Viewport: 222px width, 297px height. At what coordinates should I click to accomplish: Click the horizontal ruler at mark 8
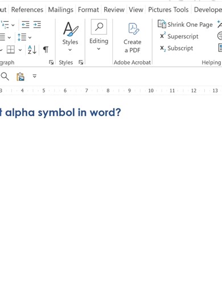pyautogui.click(x=108, y=90)
